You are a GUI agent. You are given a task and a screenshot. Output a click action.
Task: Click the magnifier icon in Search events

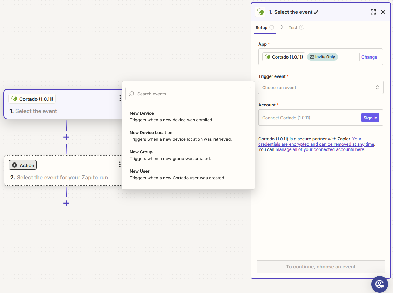click(131, 94)
